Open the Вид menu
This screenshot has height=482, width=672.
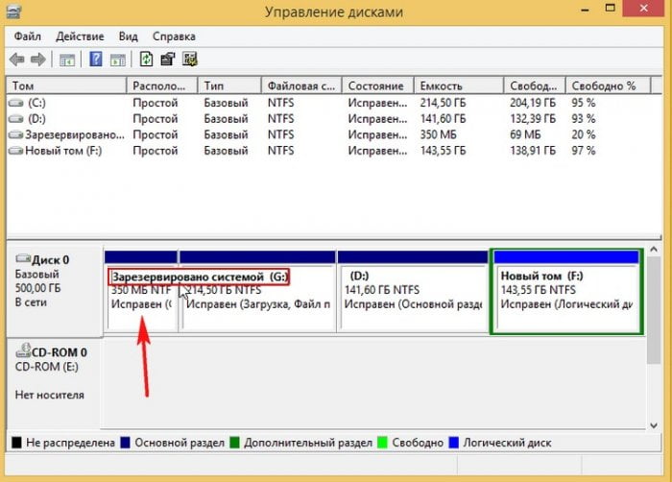[x=129, y=36]
